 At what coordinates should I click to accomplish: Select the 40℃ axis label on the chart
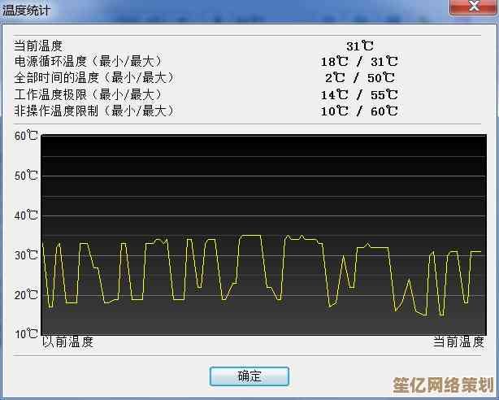tap(26, 215)
